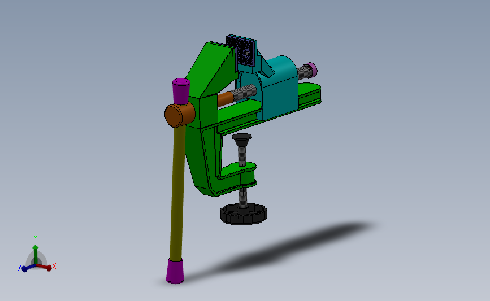Select the gray threaded lead screw near the orange shaft
This screenshot has width=490, height=301.
[245, 93]
